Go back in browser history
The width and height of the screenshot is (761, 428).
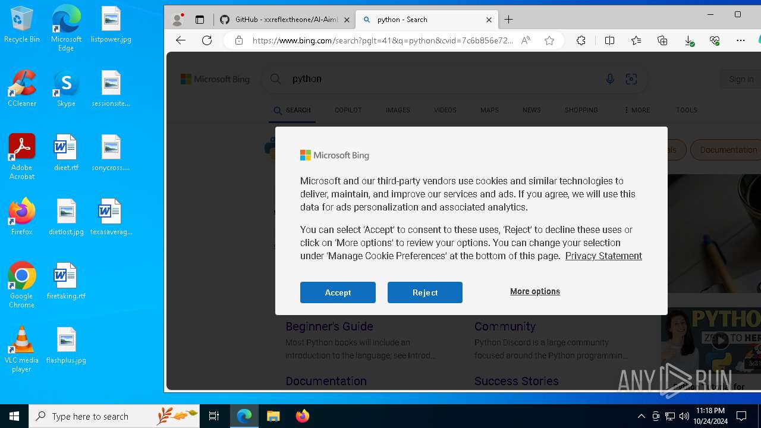[x=181, y=40]
